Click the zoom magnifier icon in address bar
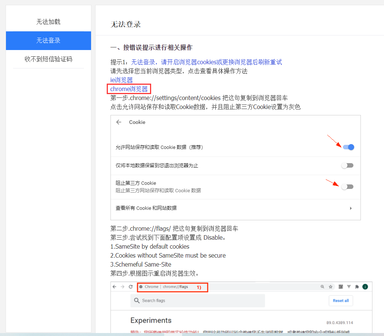This screenshot has width=384, height=336. coord(322,287)
